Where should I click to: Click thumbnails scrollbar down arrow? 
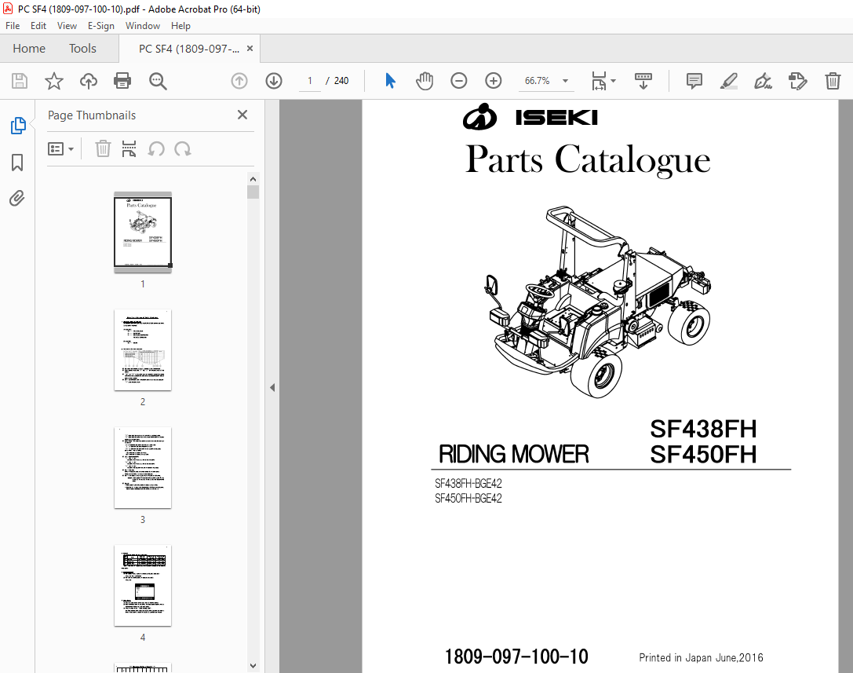click(253, 665)
